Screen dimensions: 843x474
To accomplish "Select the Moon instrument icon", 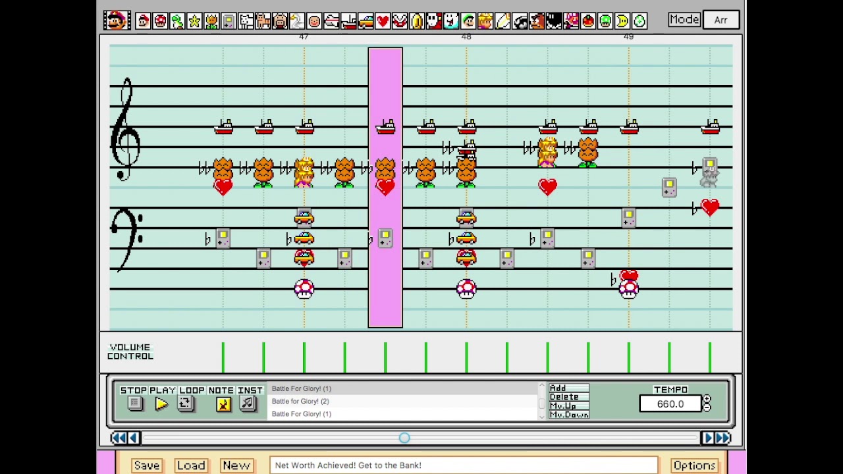I will (622, 21).
